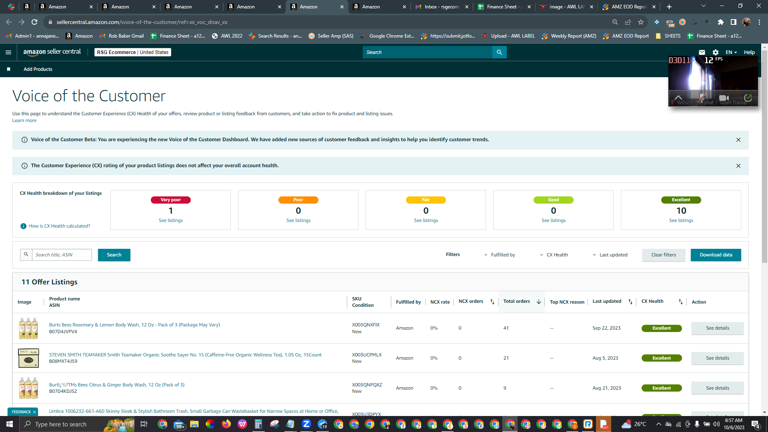Click the browser address bar URL

(142, 22)
